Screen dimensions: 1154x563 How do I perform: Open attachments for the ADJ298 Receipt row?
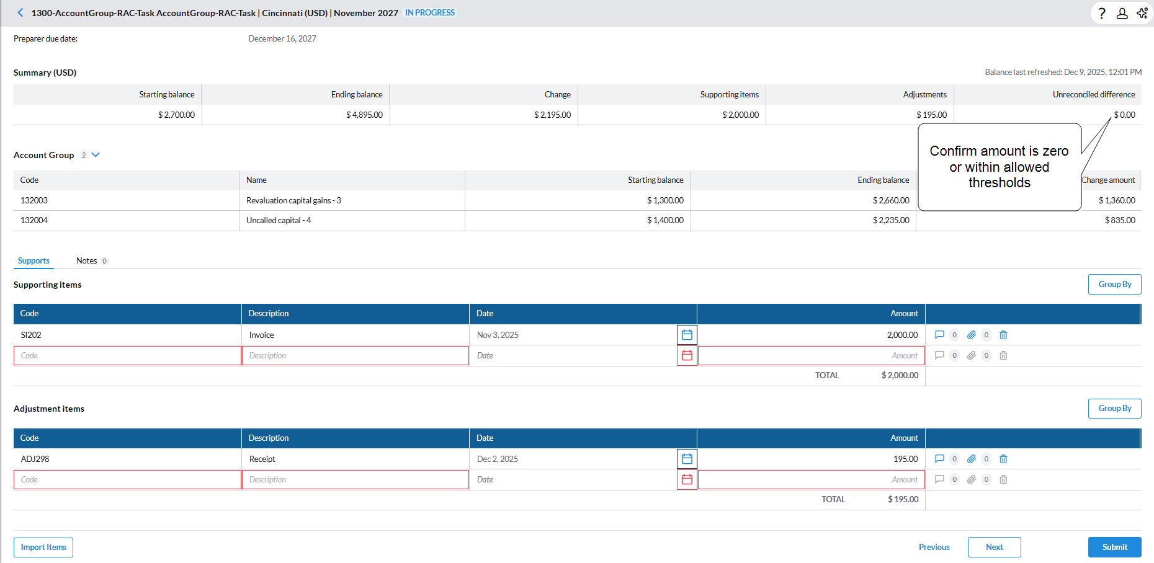971,459
